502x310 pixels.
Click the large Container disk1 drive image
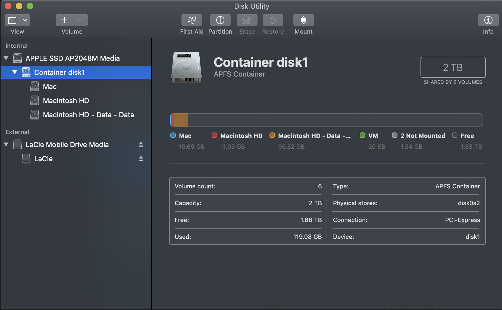click(186, 67)
